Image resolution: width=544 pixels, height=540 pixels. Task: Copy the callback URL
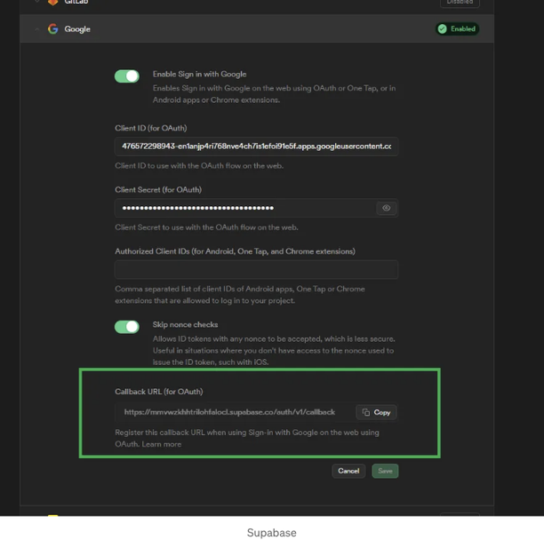click(376, 412)
